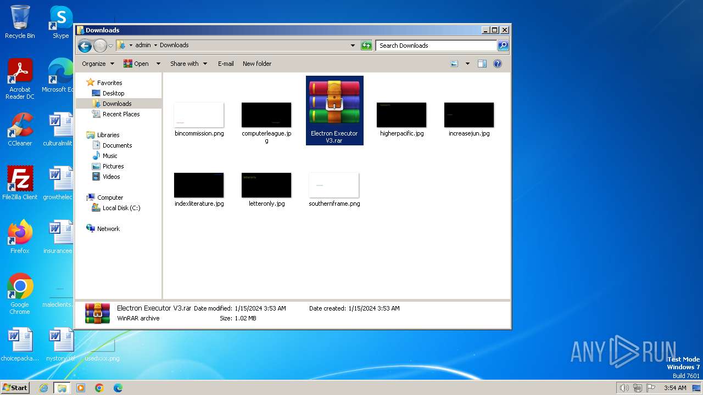Viewport: 703px width, 395px height.
Task: Launch Chrome from the taskbar
Action: coord(99,388)
